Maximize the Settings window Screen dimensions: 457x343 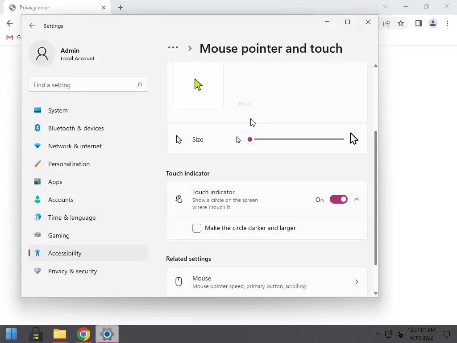(x=347, y=22)
